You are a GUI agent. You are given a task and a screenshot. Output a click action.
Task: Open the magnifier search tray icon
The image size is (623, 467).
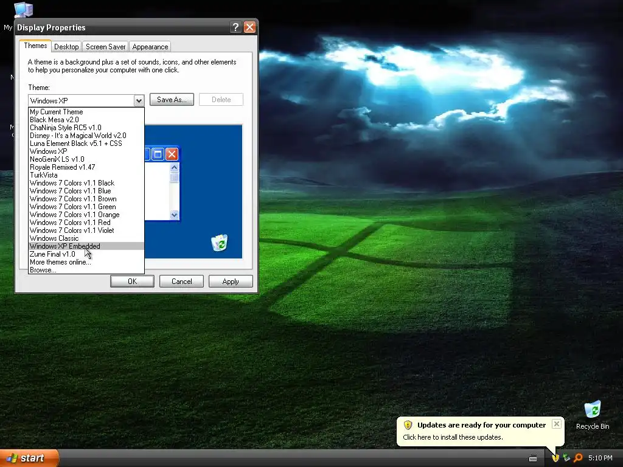coord(578,458)
